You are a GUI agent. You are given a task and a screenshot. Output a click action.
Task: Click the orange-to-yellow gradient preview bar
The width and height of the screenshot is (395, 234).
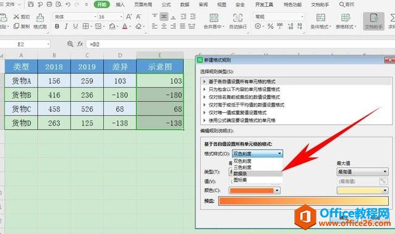[x=304, y=201]
